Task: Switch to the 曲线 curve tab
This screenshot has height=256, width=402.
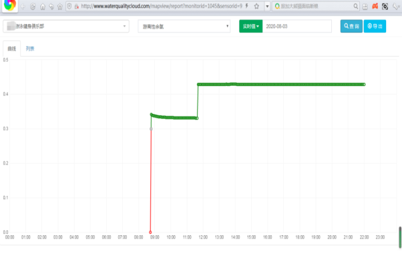Action: click(12, 49)
